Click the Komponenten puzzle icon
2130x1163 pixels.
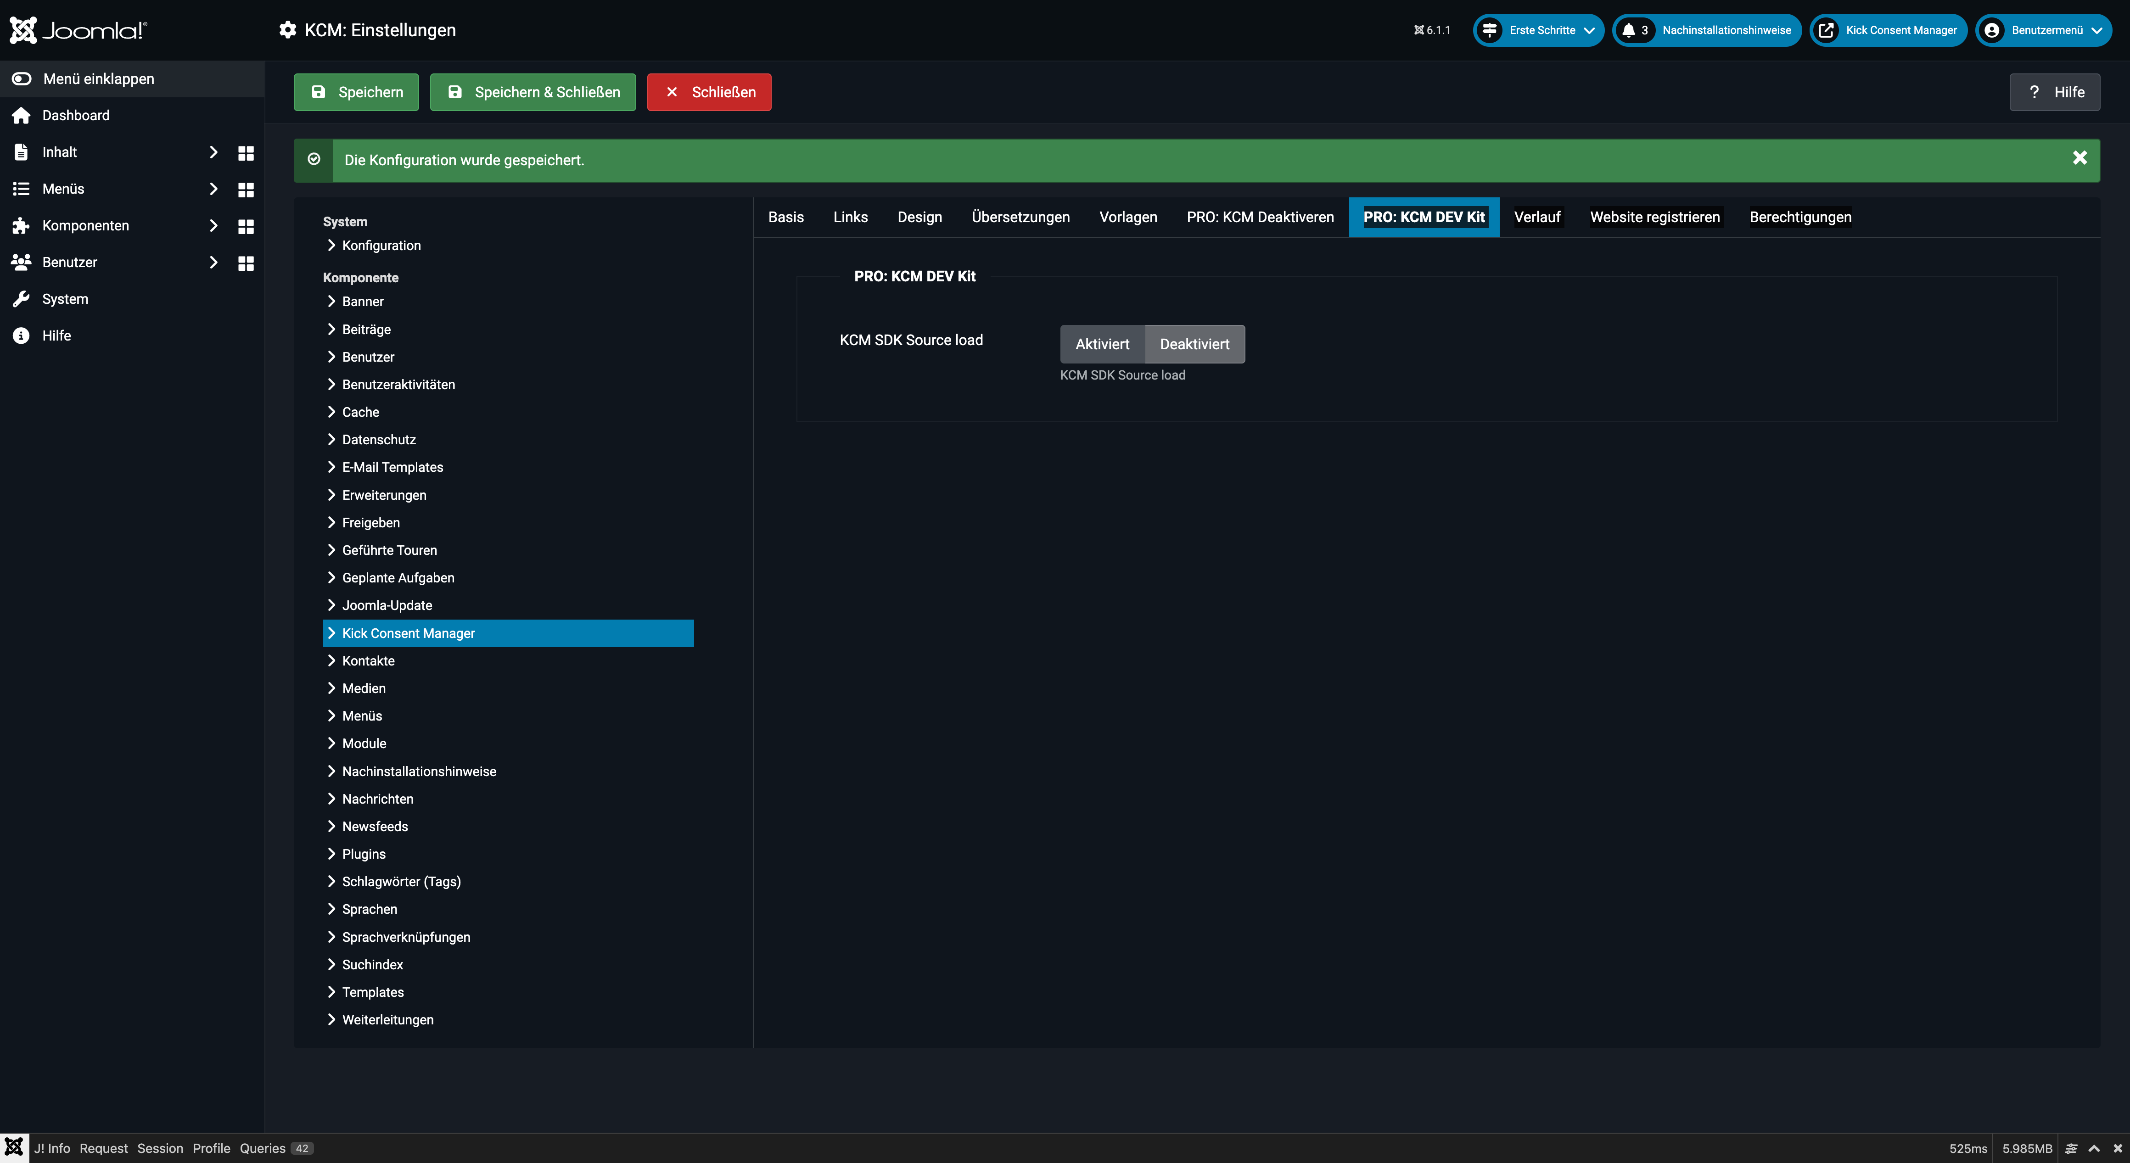pyautogui.click(x=22, y=226)
